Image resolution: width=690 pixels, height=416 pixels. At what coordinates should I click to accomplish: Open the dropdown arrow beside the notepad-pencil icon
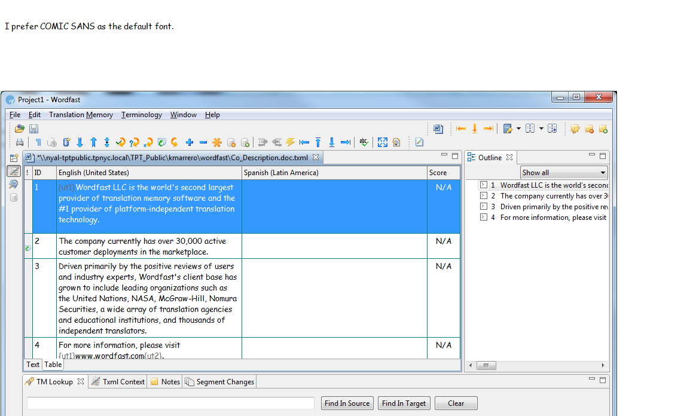pos(518,129)
